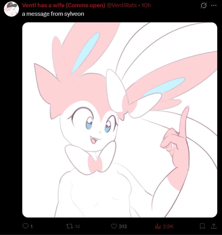222x235 pixels.
Task: Click the 'a message from sylveon' post text
Action: pos(53,14)
